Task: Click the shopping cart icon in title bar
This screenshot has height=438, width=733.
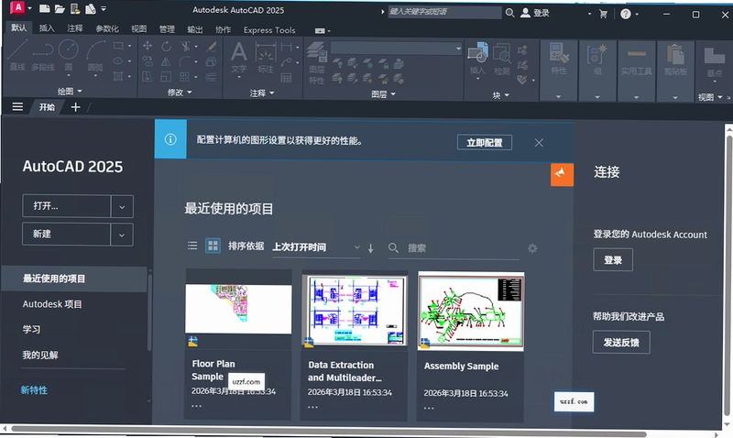Action: [603, 14]
